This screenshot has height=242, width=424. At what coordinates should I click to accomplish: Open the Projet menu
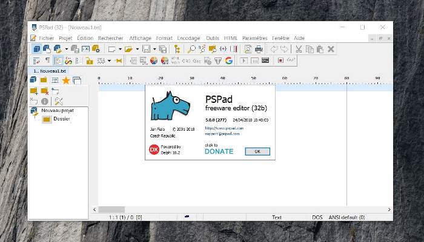65,38
